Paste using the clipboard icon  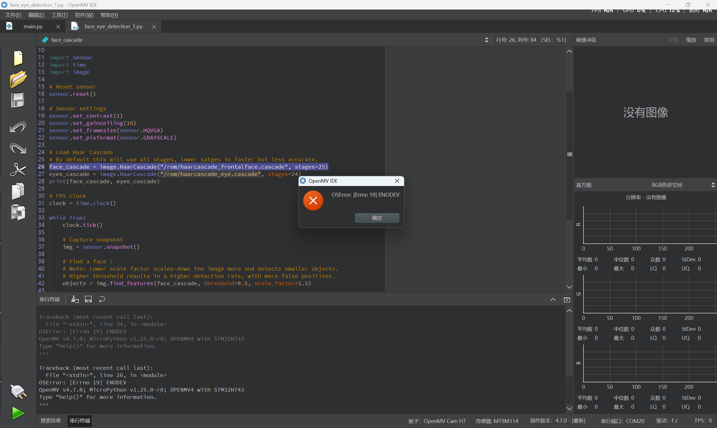click(x=18, y=212)
